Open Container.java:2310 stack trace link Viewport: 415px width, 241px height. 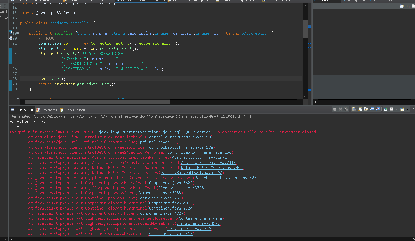point(171,234)
